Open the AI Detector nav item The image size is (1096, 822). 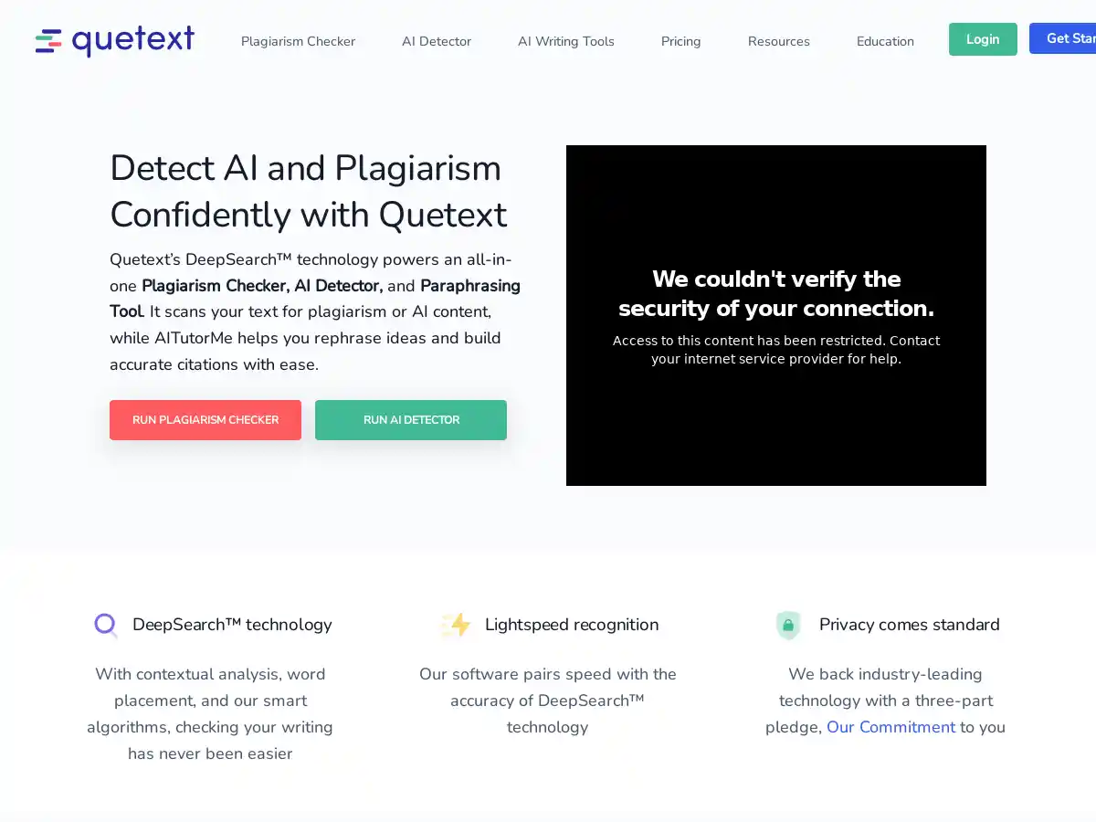coord(437,41)
